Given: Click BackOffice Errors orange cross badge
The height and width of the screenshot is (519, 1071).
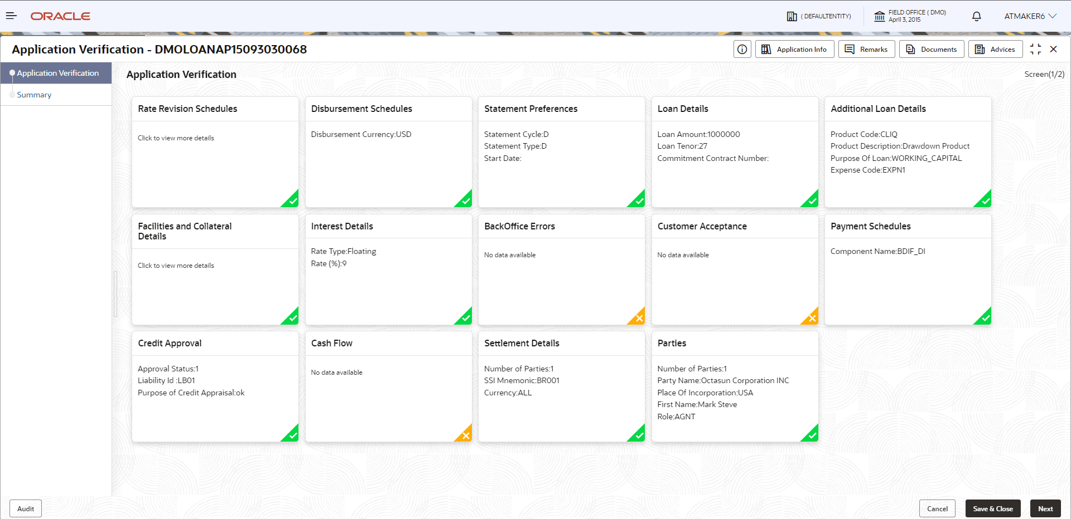Looking at the screenshot, I should tap(638, 318).
